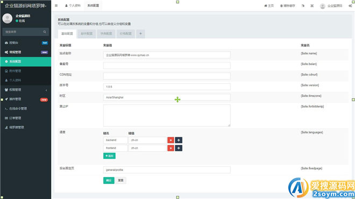Click the {$site.name} variable text
The width and height of the screenshot is (355, 199).
[309, 53]
